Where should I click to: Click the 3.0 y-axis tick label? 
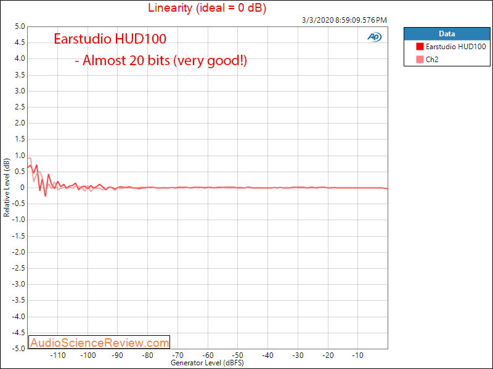tap(20, 91)
